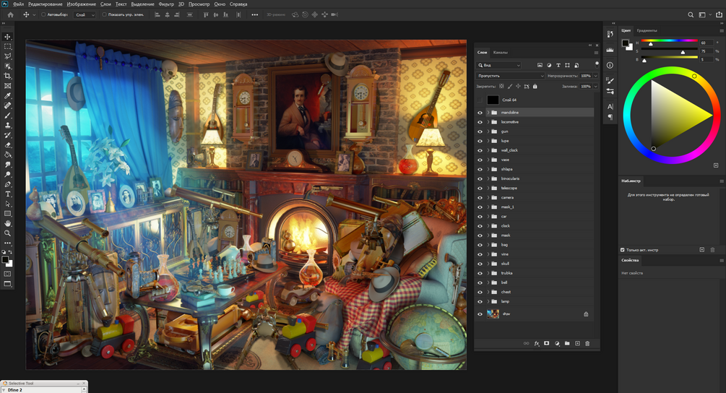Viewport: 726px width, 393px height.
Task: Open the Info panel icon
Action: [610, 65]
